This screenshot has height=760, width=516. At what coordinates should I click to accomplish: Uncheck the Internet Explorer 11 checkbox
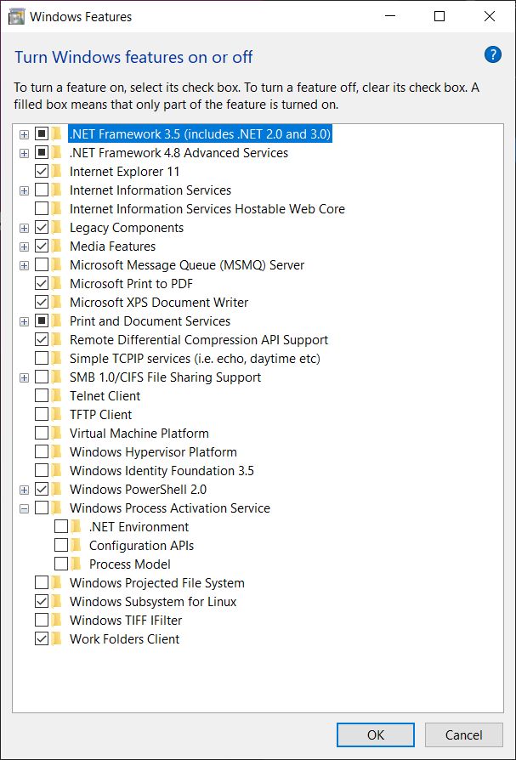click(42, 172)
